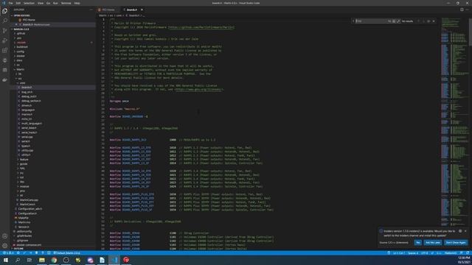Expand the buildroot folder

[22, 47]
